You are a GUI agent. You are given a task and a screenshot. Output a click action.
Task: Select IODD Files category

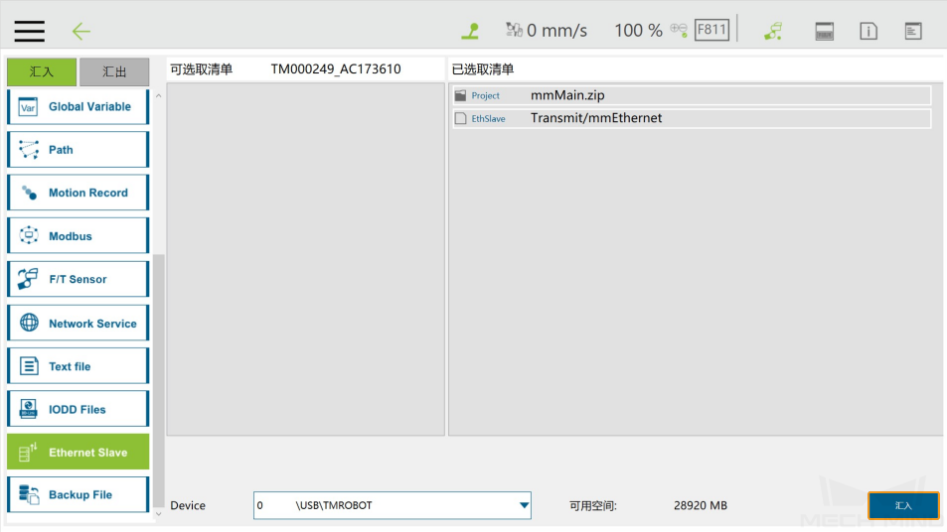(78, 409)
